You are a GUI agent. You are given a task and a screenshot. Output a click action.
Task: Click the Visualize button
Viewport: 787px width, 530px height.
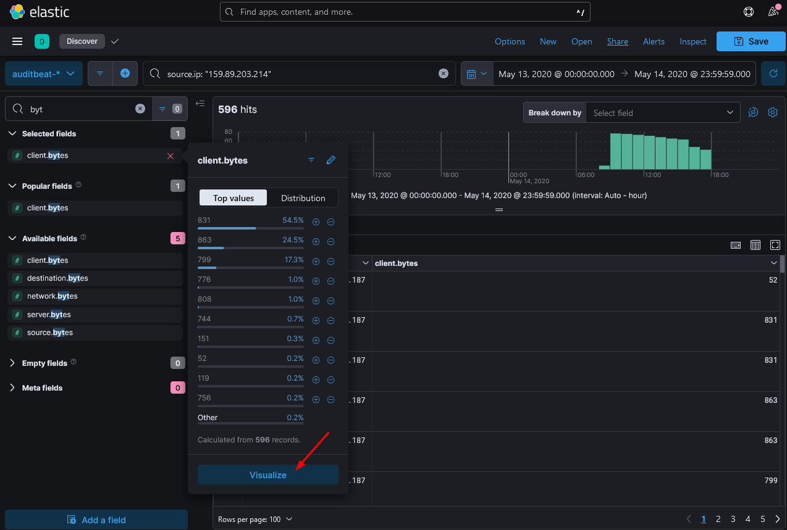pos(267,474)
